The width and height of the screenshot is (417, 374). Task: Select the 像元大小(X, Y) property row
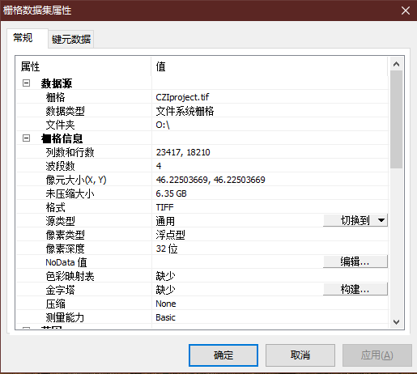(x=202, y=180)
